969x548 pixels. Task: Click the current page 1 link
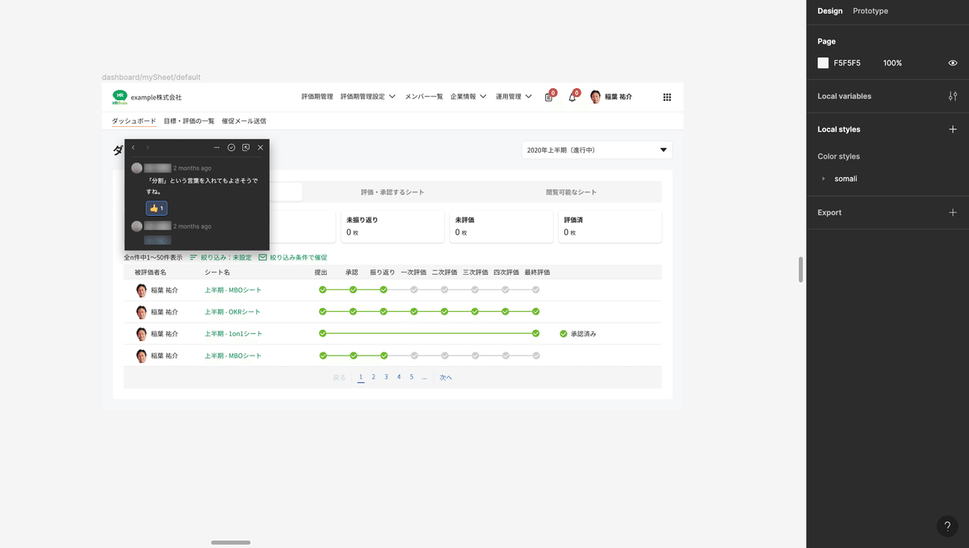(x=361, y=377)
